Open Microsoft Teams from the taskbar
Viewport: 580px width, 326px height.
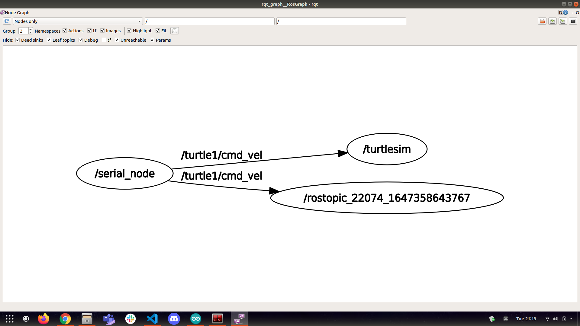(x=109, y=319)
